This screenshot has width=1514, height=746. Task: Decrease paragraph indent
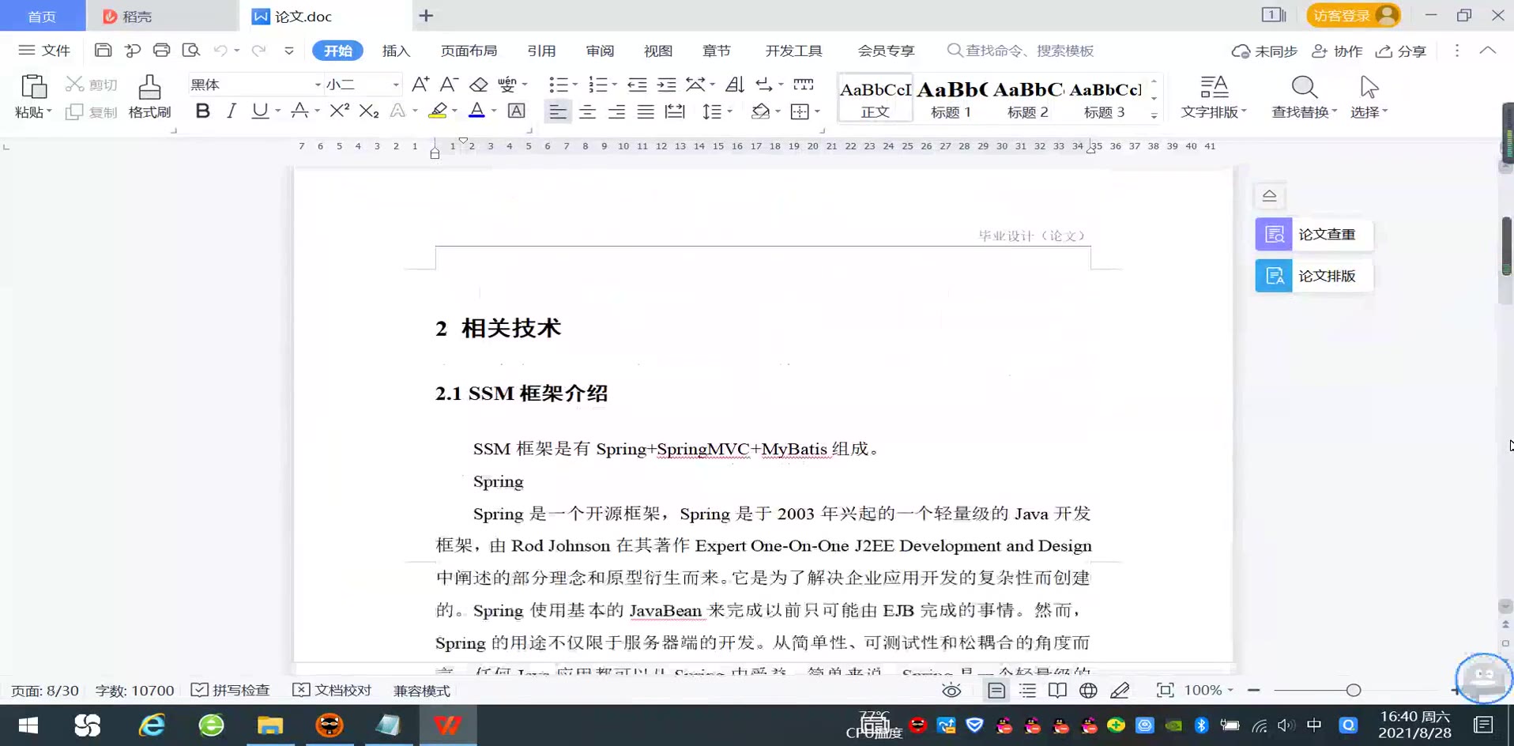point(637,85)
